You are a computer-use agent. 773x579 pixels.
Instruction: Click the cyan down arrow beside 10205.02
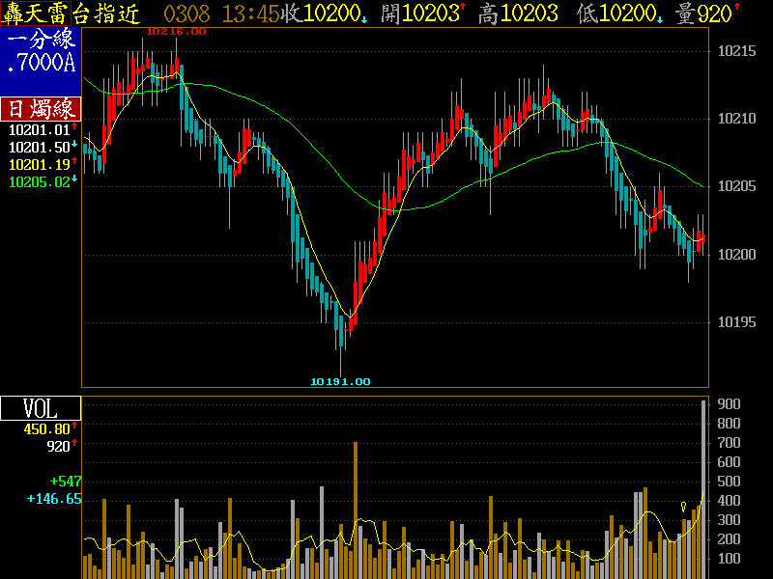click(x=74, y=179)
